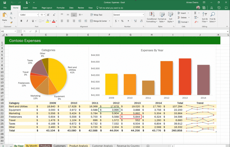Click the Cut scissors icon
This screenshot has width=230, height=147.
11,13
